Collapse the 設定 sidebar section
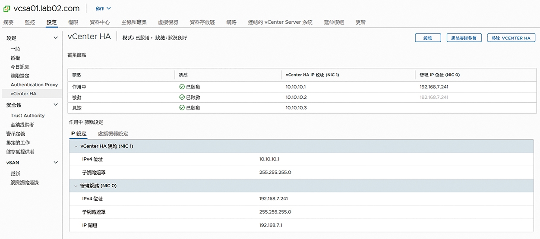 (56, 38)
